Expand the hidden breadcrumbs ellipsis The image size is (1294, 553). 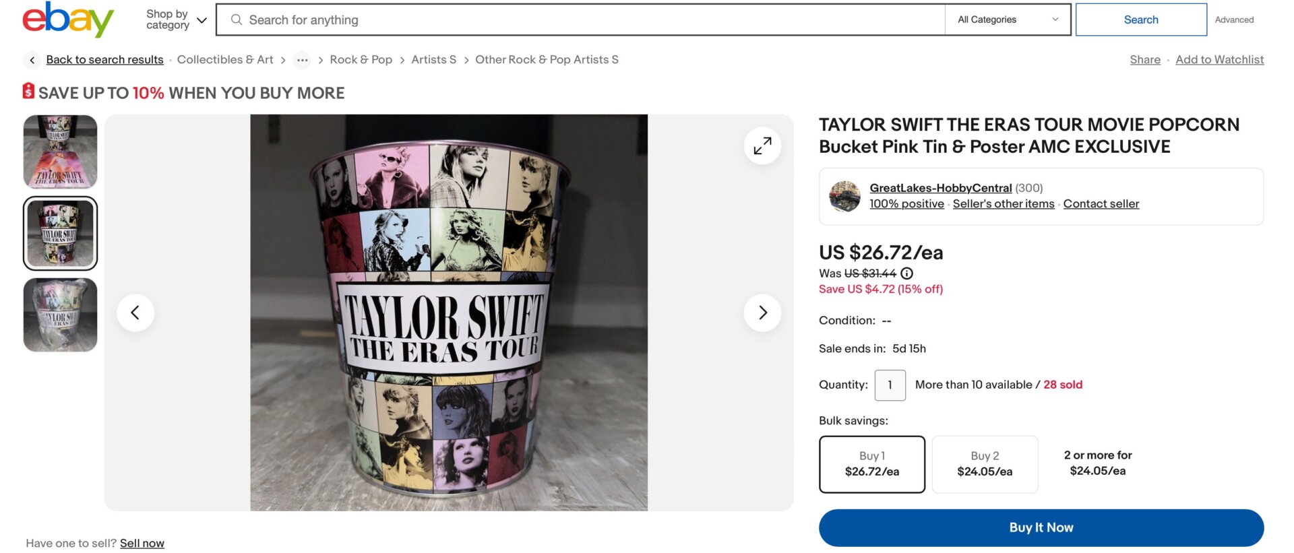coord(302,60)
